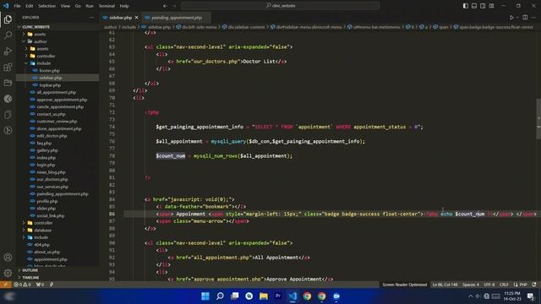Open approve_appointment.php file

[62, 100]
